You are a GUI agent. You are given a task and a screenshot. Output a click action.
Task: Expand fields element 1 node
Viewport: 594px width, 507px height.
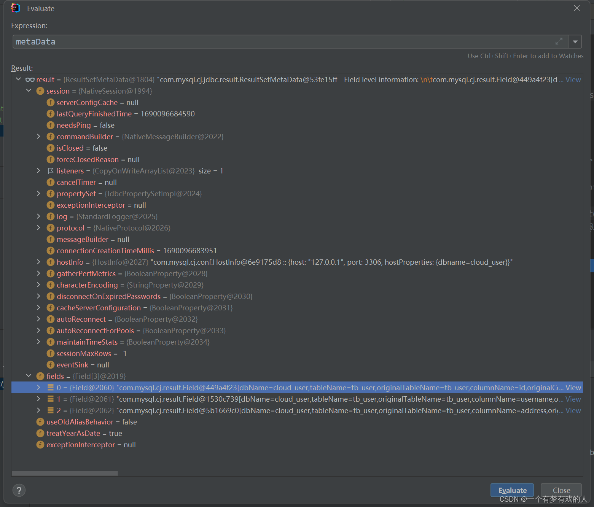click(x=38, y=399)
